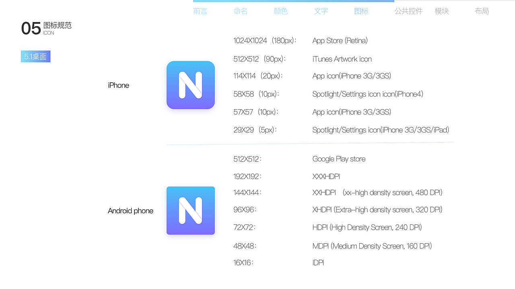The height and width of the screenshot is (289, 515).
Task: Open the 颜色 tab
Action: (x=281, y=11)
